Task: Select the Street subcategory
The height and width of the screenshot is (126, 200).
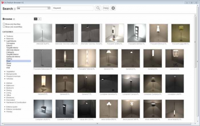Action: point(9,63)
